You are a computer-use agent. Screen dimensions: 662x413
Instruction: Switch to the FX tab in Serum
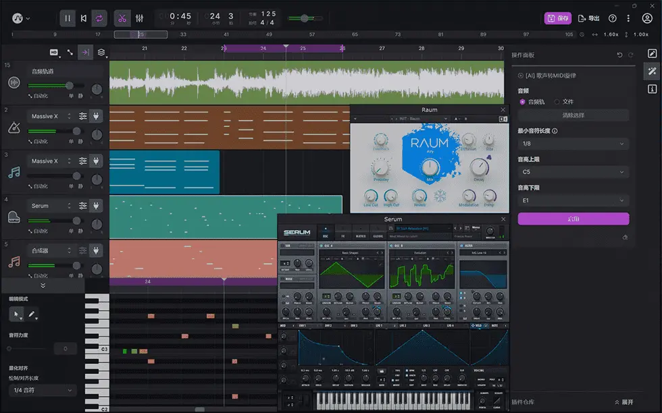[343, 232]
